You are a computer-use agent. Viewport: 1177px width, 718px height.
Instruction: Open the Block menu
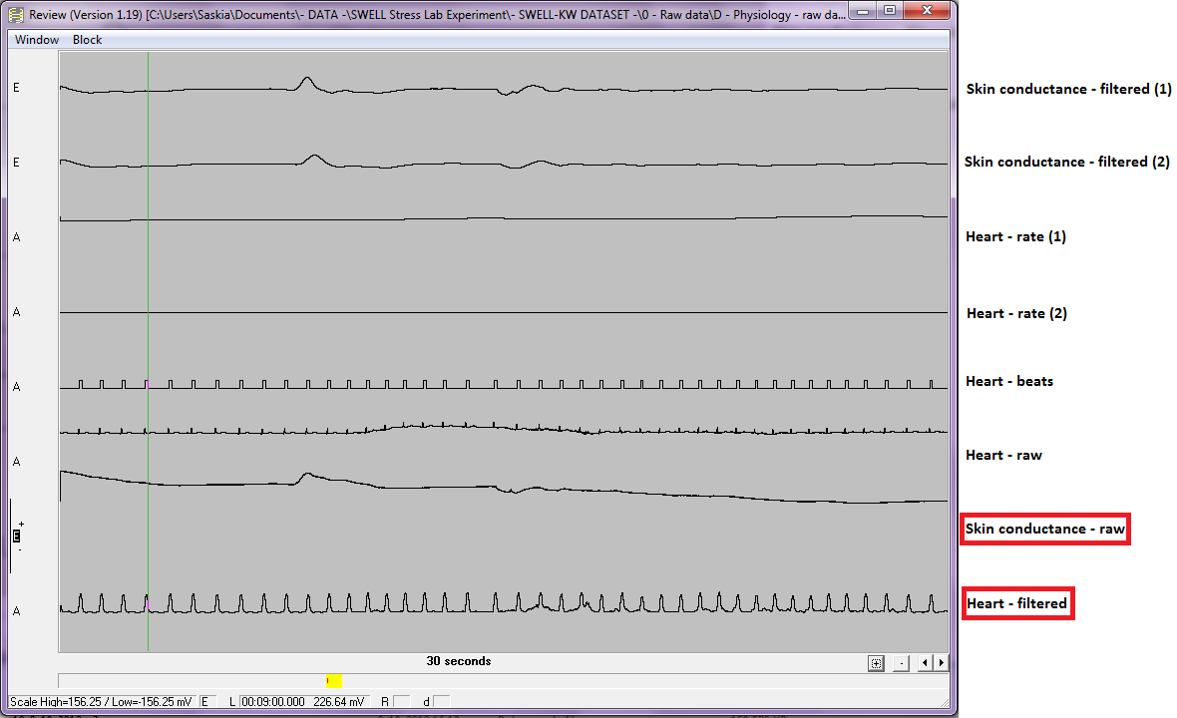pyautogui.click(x=88, y=40)
